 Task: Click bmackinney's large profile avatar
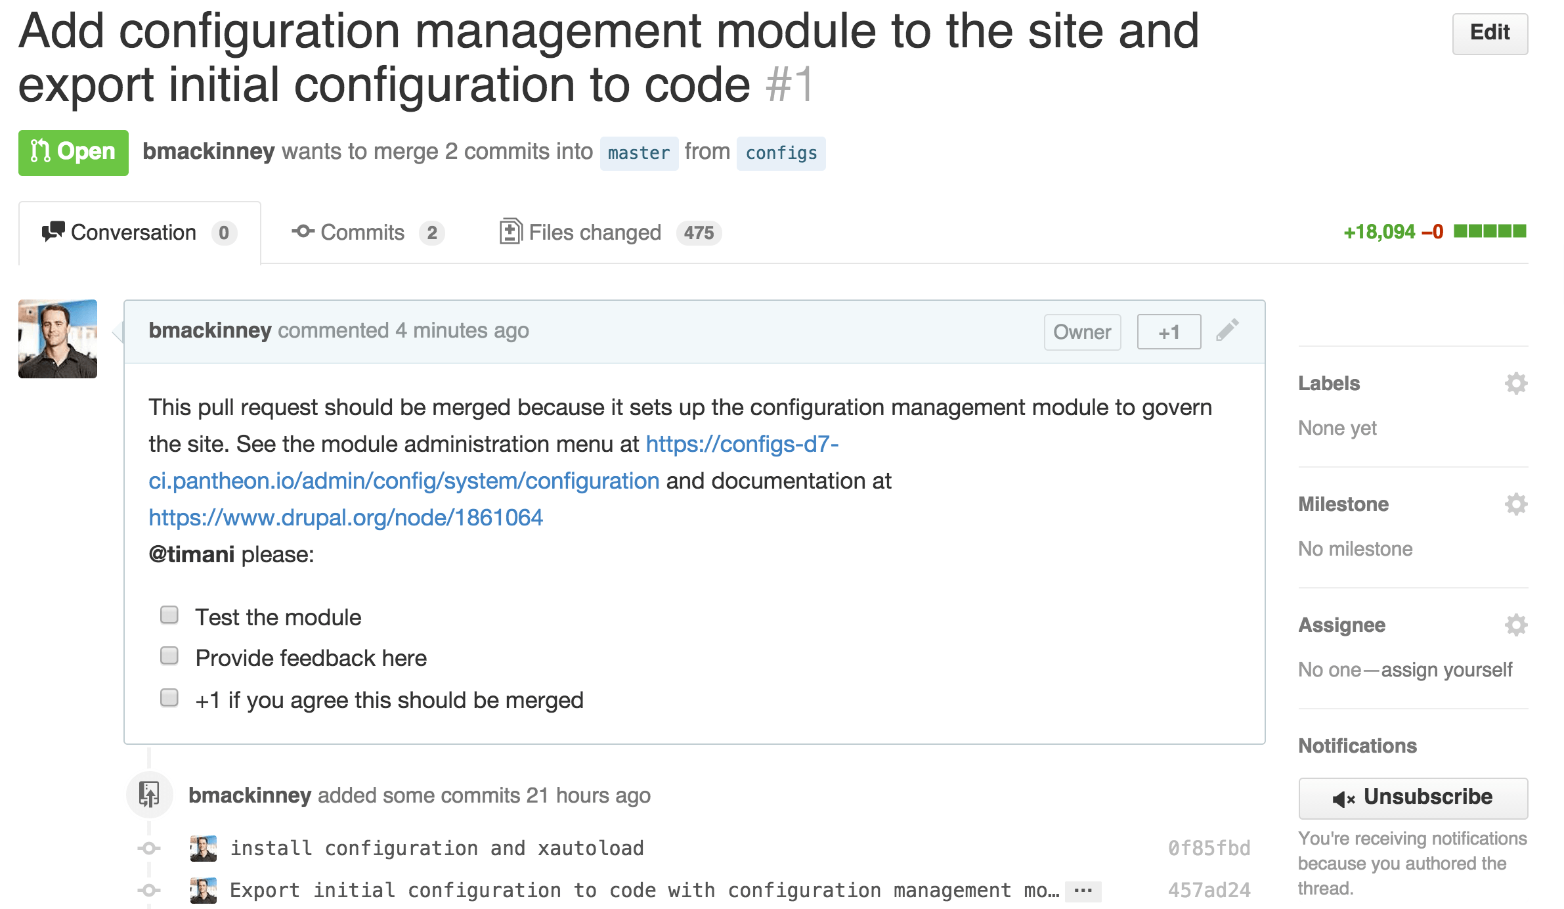58,338
